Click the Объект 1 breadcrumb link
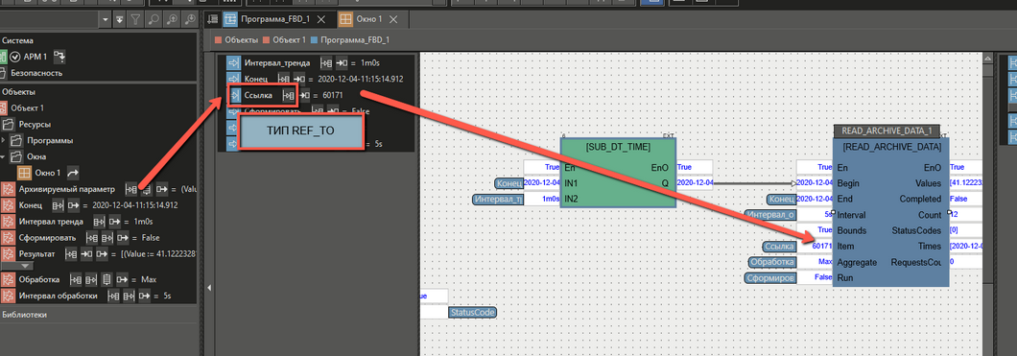The image size is (1017, 356). coord(290,40)
